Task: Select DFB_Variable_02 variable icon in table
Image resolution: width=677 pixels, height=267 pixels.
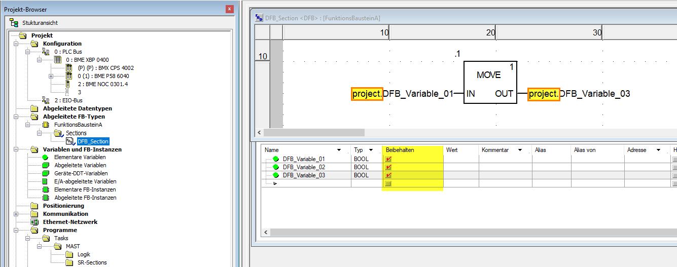Action: pos(276,167)
